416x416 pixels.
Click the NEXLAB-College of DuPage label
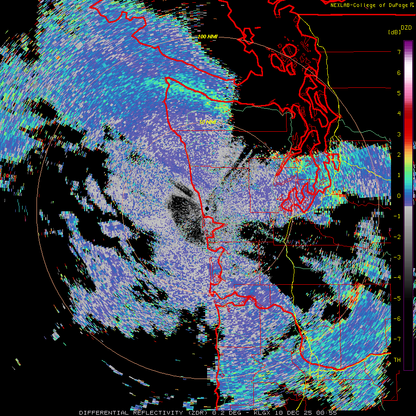(370, 5)
